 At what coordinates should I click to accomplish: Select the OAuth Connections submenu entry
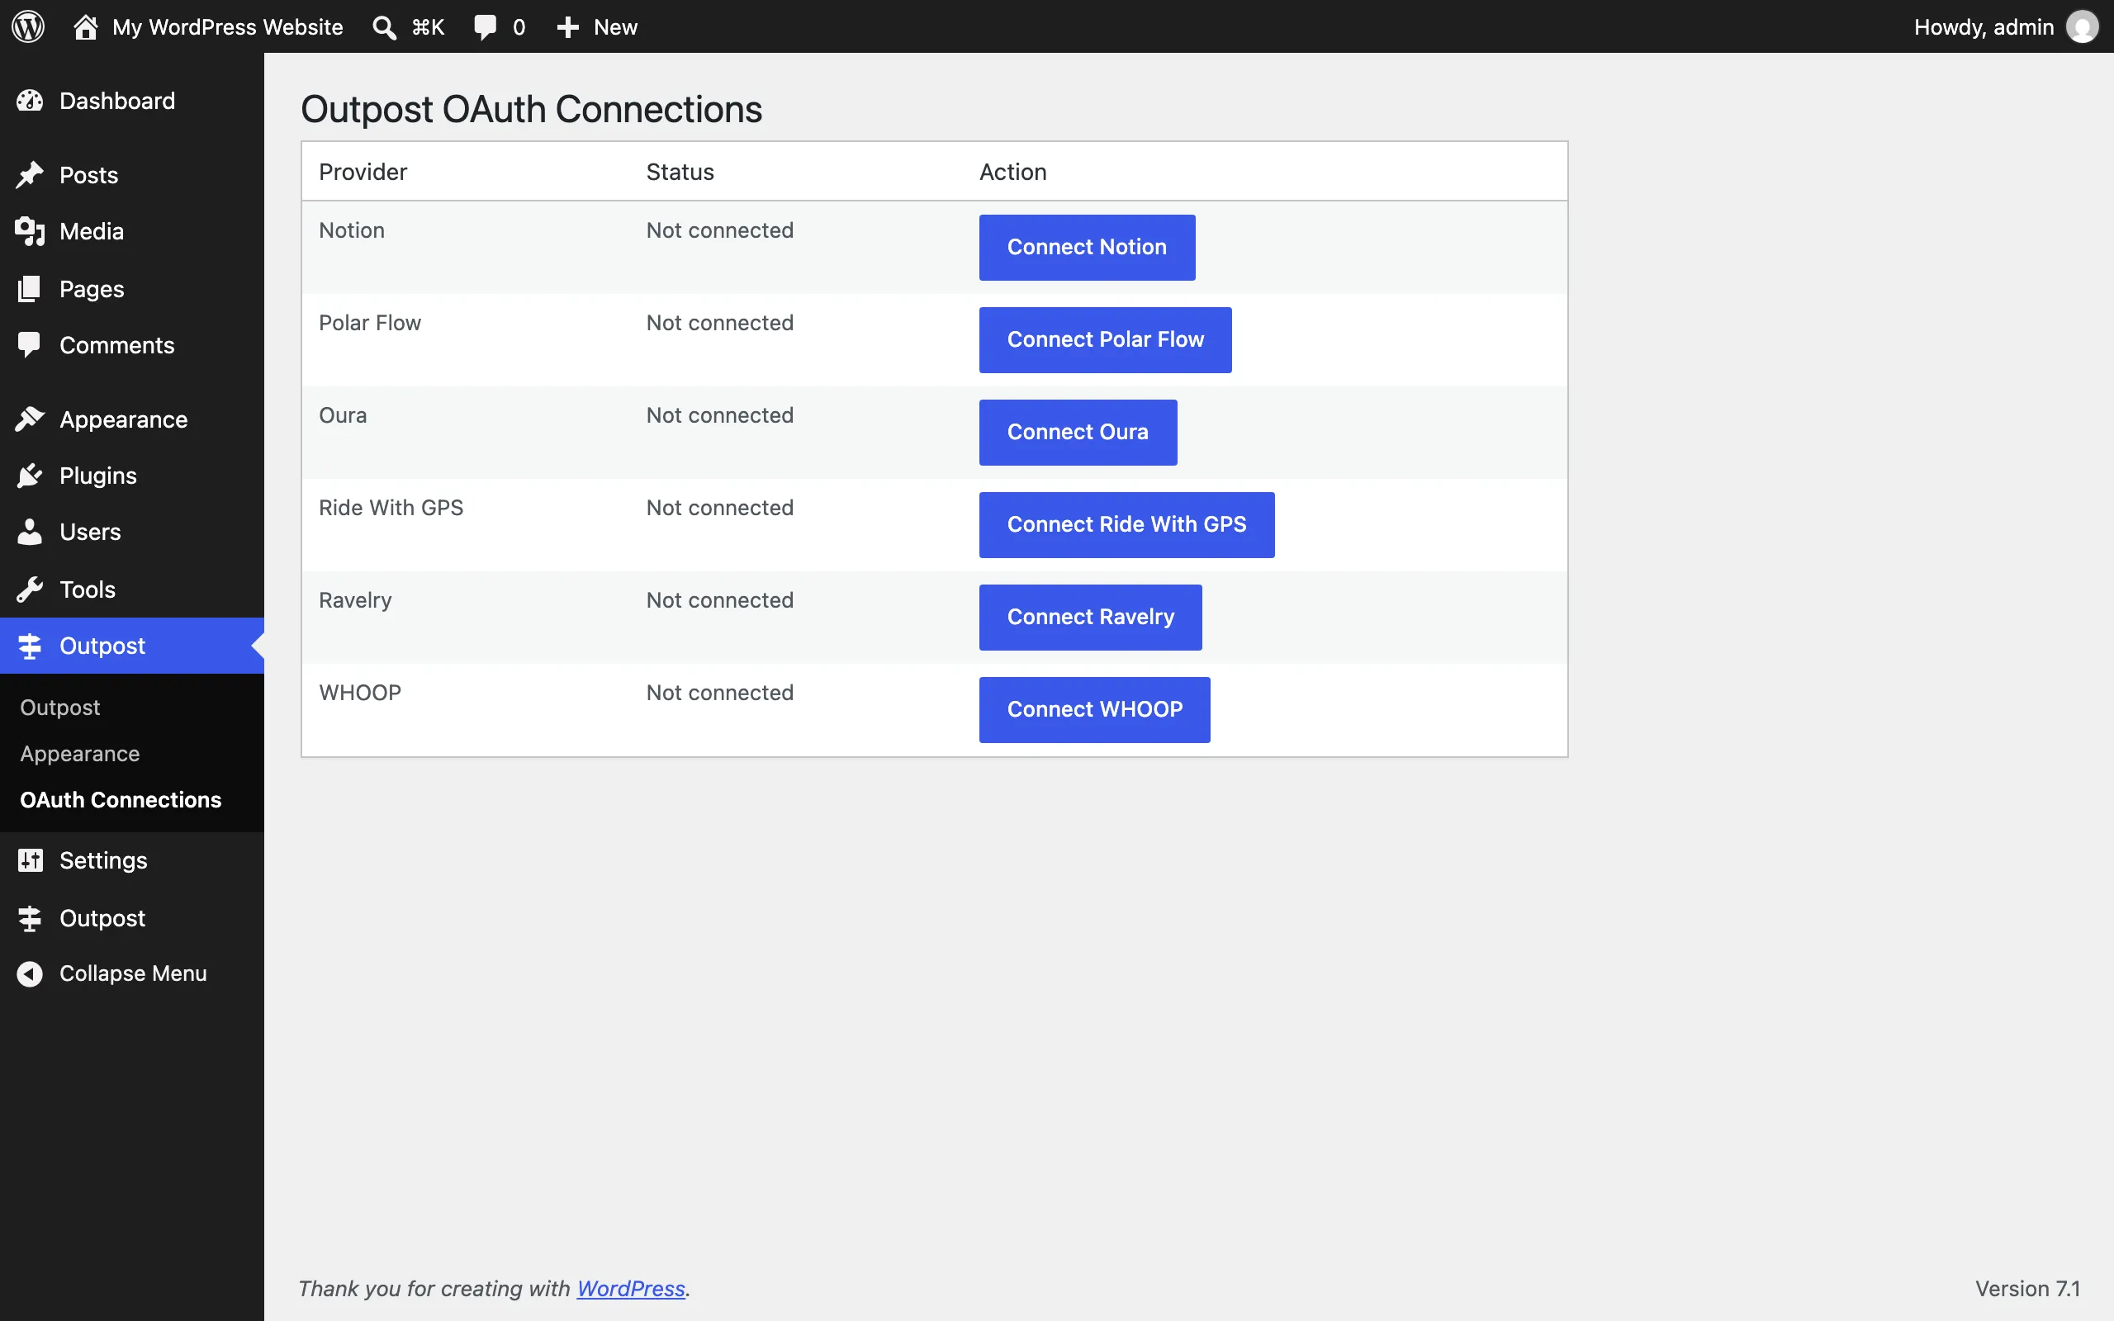click(121, 799)
